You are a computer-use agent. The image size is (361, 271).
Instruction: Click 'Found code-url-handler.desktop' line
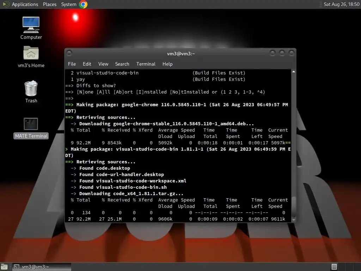click(117, 174)
